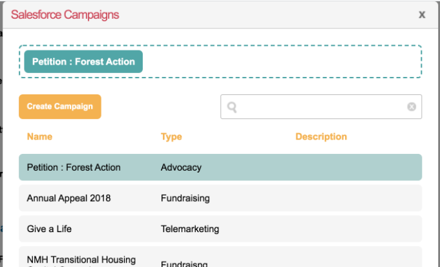Click the Advocacy type cell
440x267 pixels.
click(x=181, y=167)
